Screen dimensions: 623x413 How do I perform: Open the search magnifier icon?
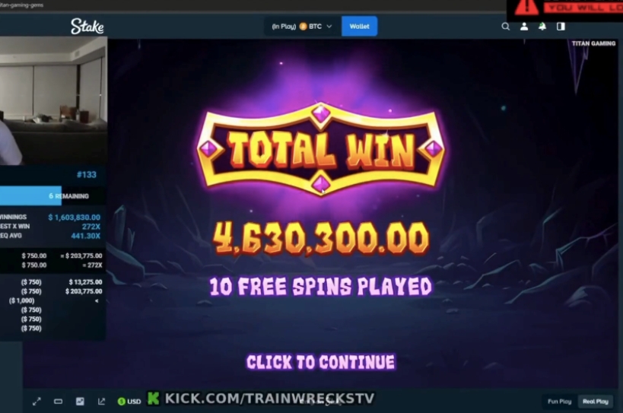pyautogui.click(x=505, y=26)
